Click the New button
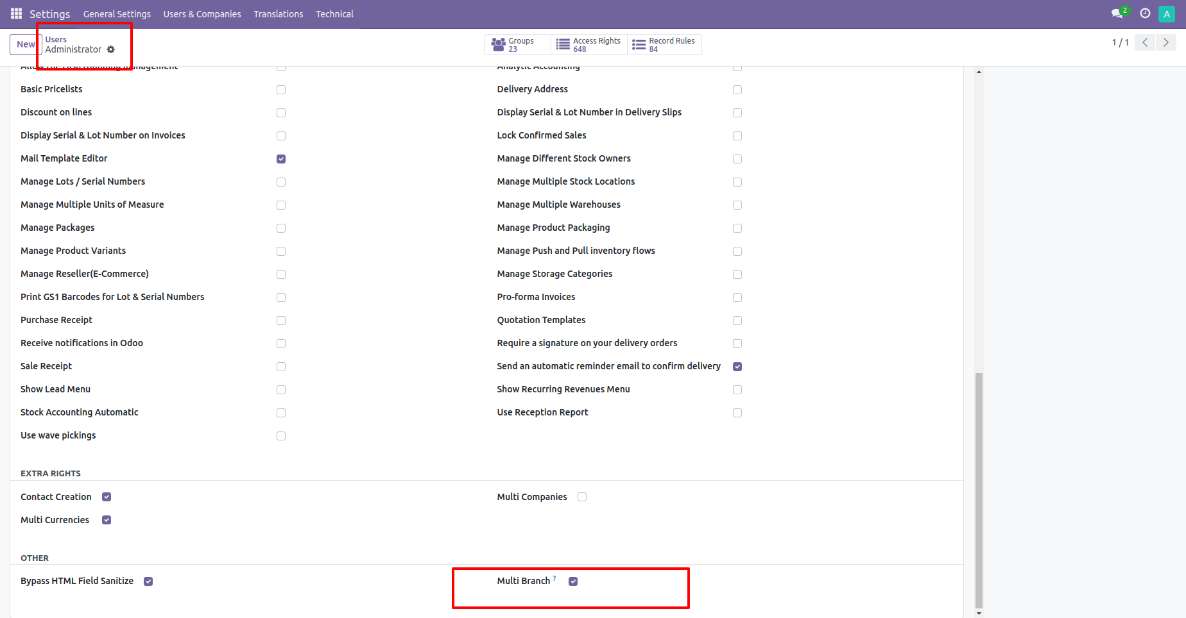Screen dimensions: 1186x618 pyautogui.click(x=26, y=44)
